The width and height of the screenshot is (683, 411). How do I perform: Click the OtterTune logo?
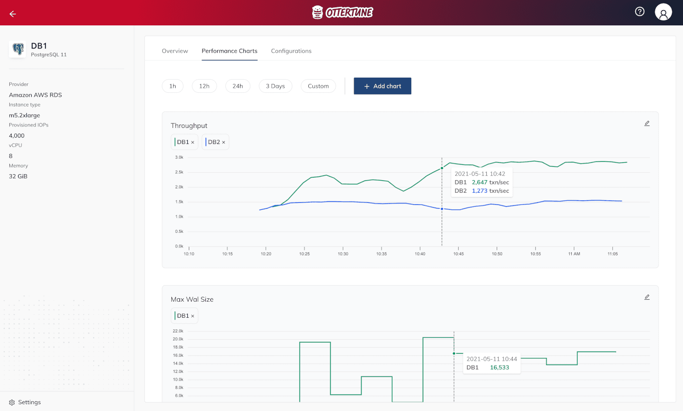click(342, 12)
